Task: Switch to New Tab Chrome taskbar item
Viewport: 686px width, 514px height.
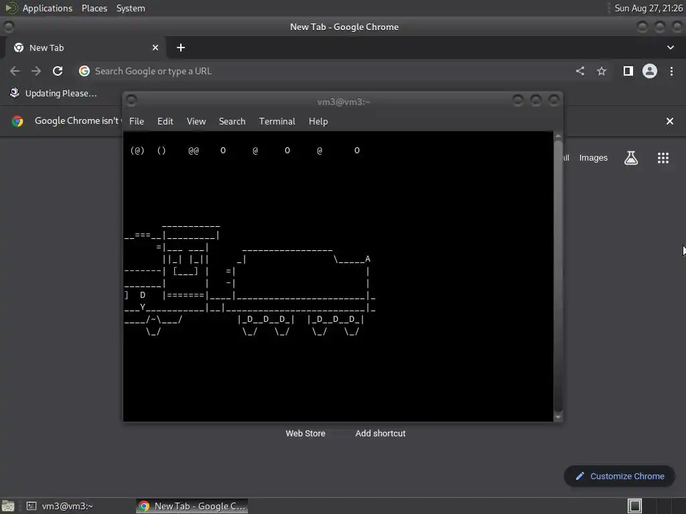Action: coord(192,506)
